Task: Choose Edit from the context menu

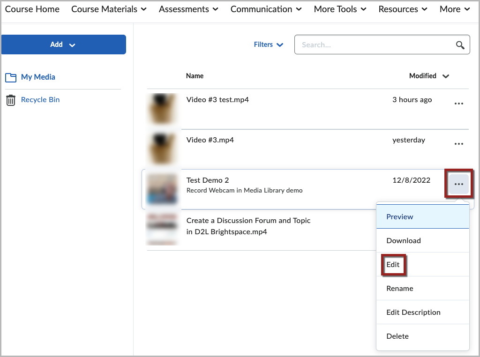Action: pyautogui.click(x=423, y=264)
